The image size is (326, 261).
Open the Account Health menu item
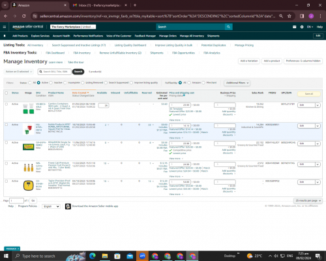click(x=61, y=36)
